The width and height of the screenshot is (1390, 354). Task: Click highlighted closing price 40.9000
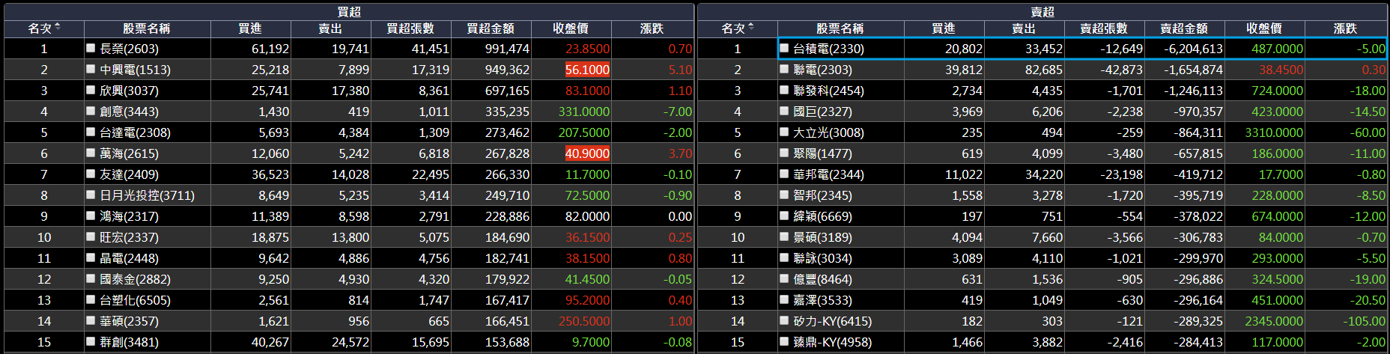click(x=587, y=153)
